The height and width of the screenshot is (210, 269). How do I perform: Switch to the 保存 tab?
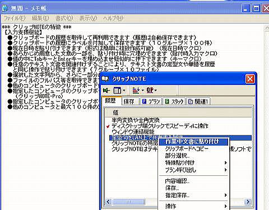[129, 101]
